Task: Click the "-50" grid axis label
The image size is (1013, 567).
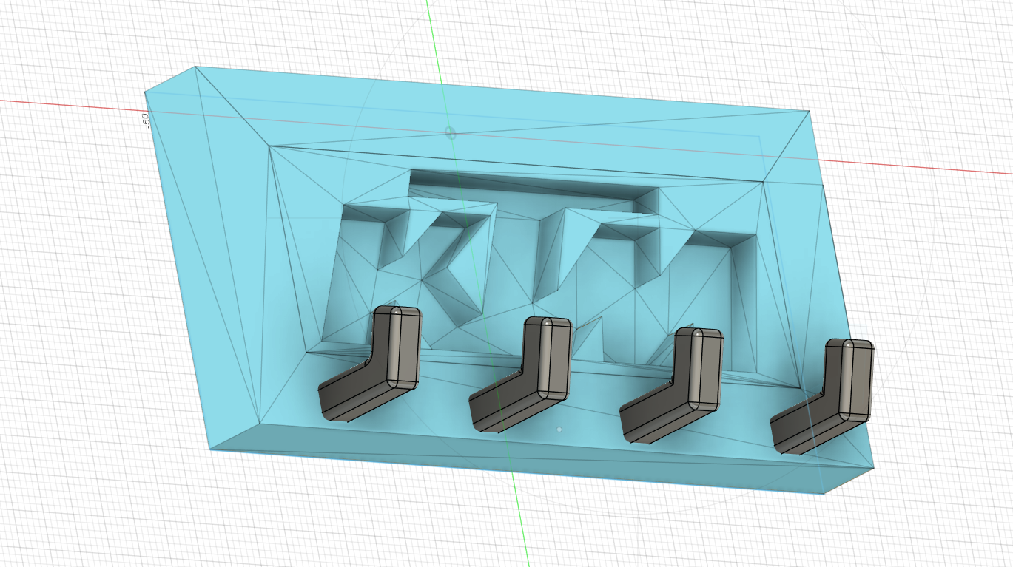Action: 146,120
